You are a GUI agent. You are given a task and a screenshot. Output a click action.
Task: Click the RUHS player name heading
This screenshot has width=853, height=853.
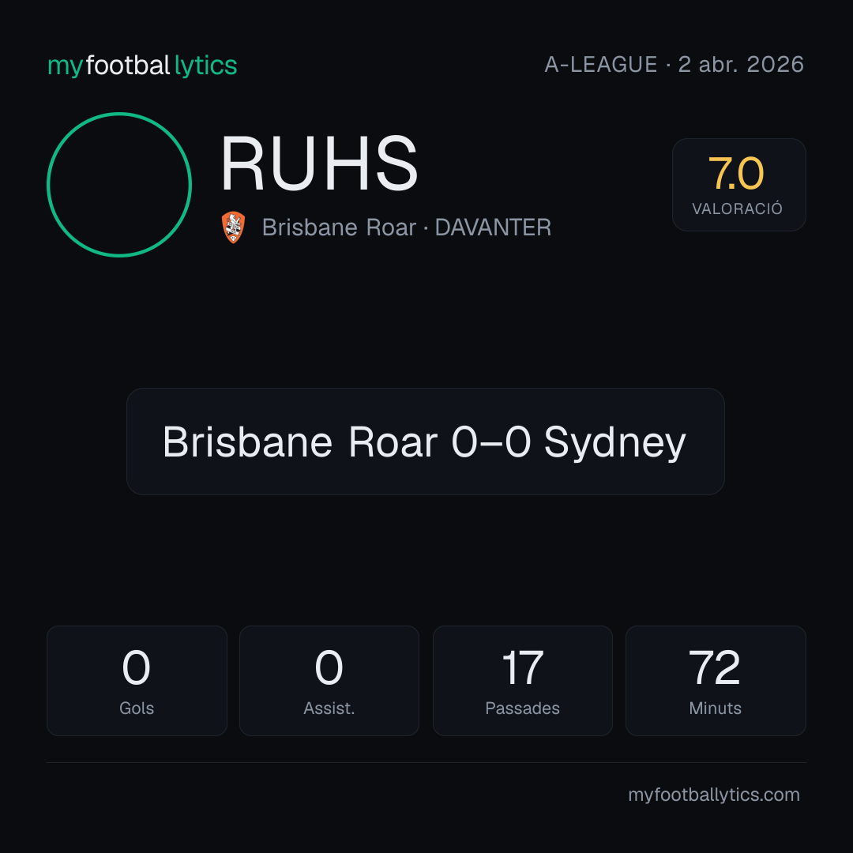pos(319,163)
